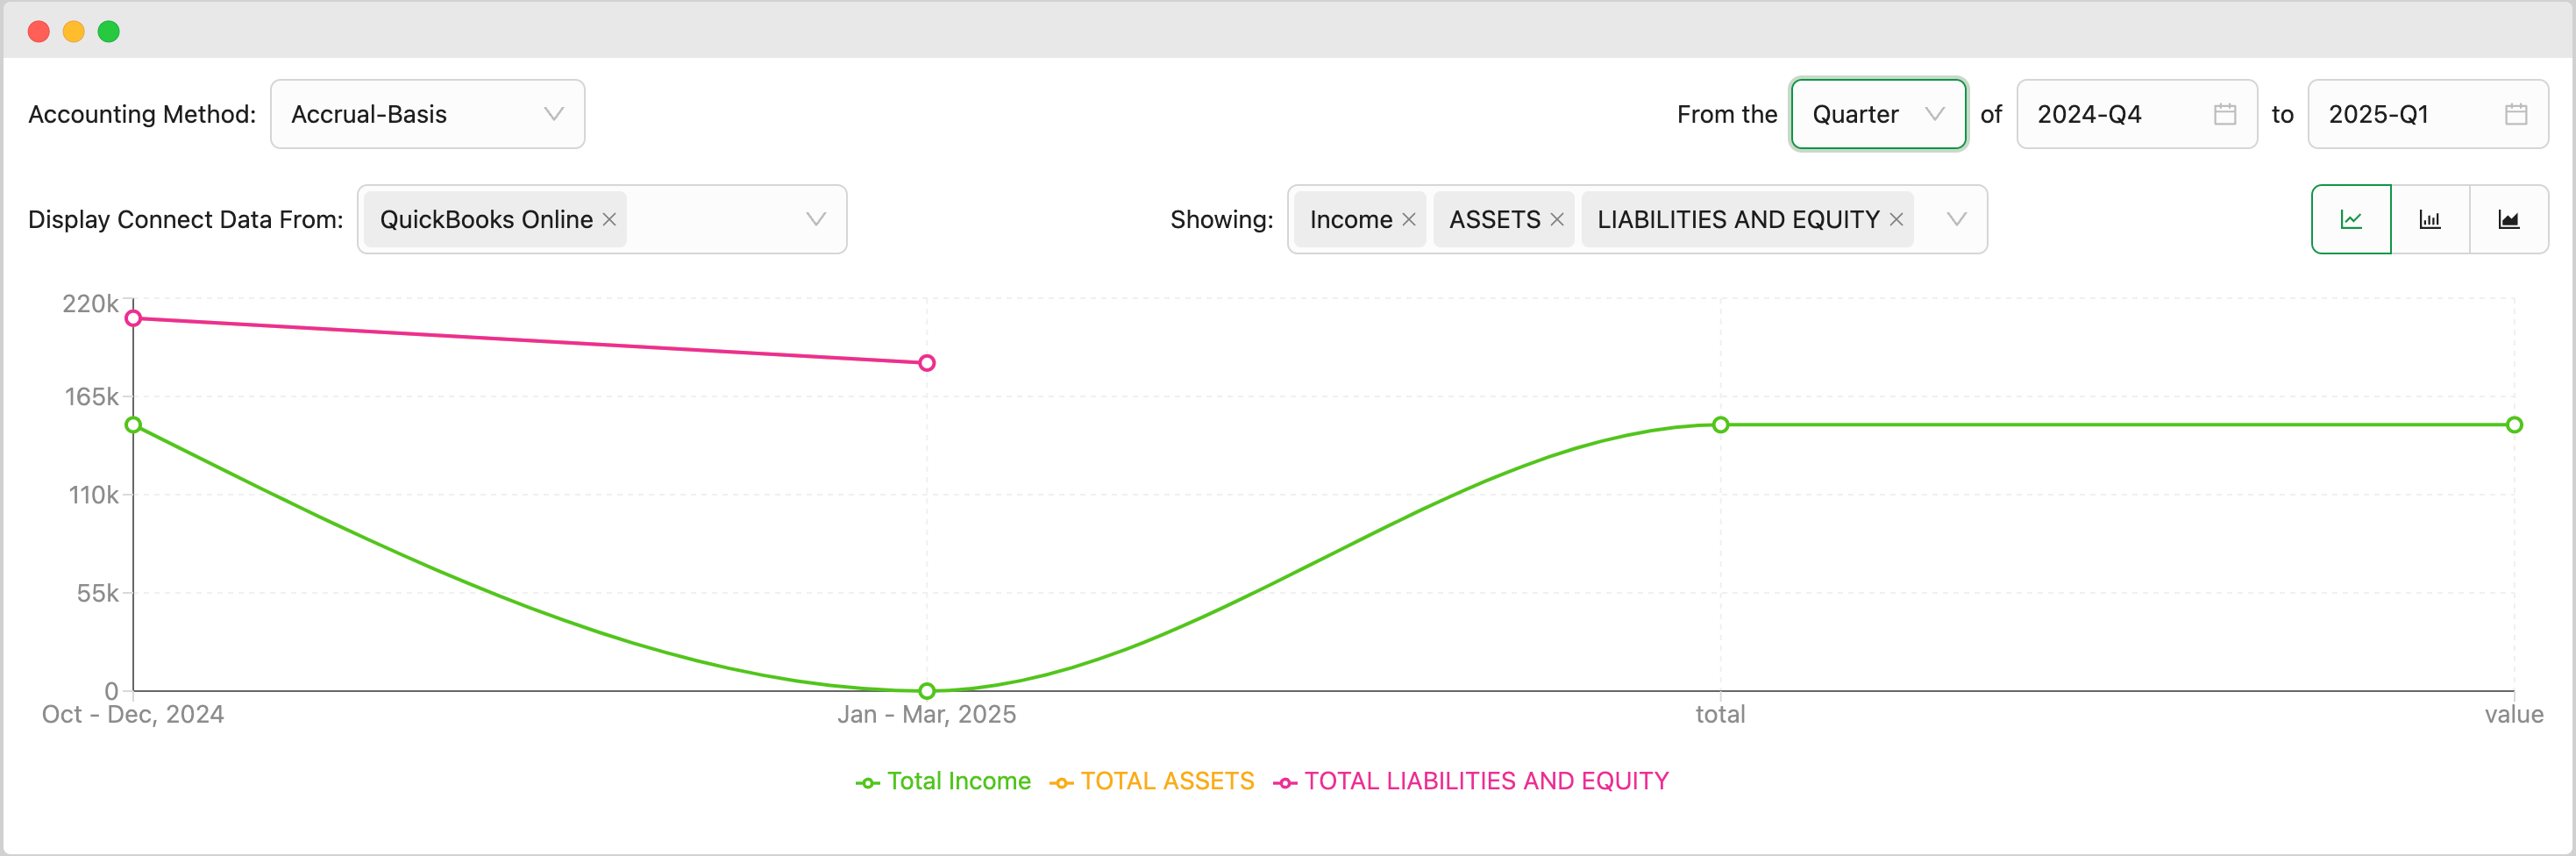Click the Total Income point at total
The image size is (2576, 856).
point(1720,425)
